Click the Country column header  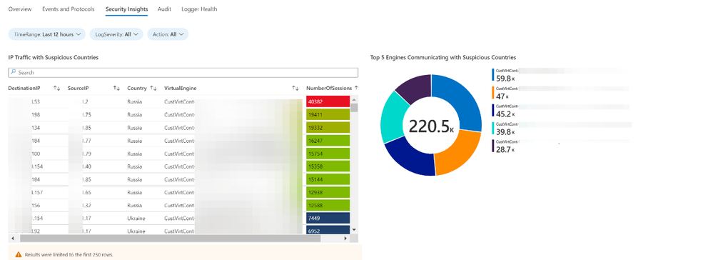(x=137, y=88)
